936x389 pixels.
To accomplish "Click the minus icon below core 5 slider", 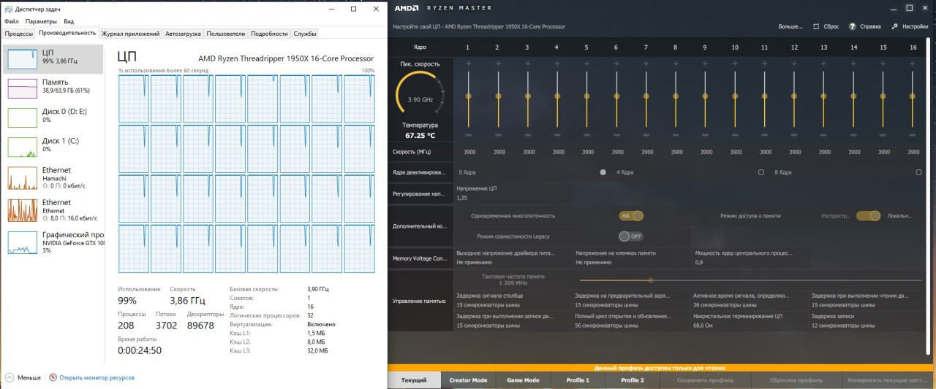I will click(x=587, y=135).
